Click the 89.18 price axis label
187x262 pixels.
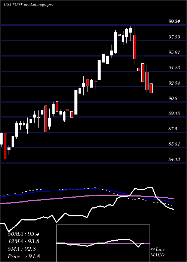coord(174,113)
